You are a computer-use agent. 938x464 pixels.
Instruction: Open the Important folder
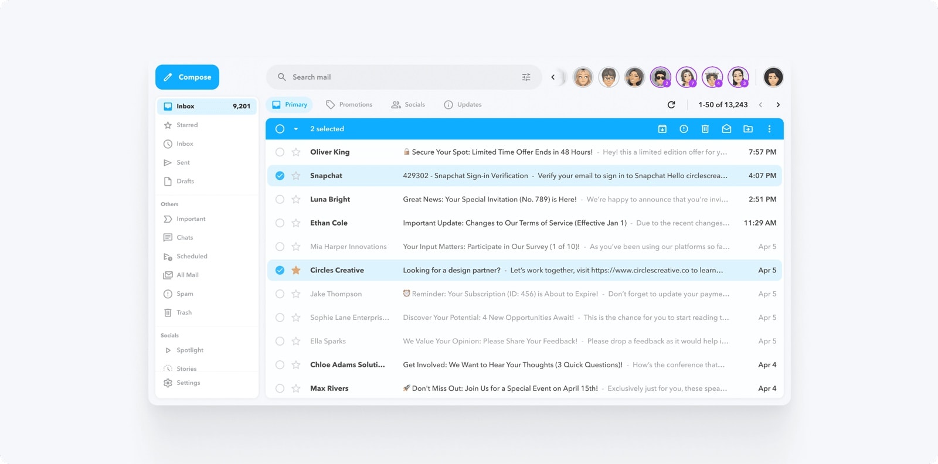click(207, 219)
